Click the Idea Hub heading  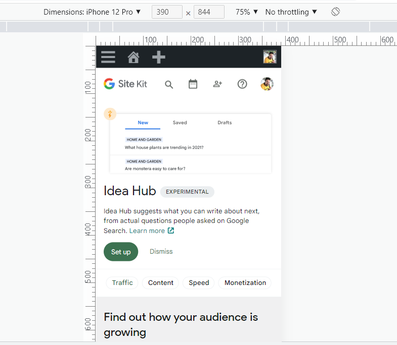tap(129, 191)
